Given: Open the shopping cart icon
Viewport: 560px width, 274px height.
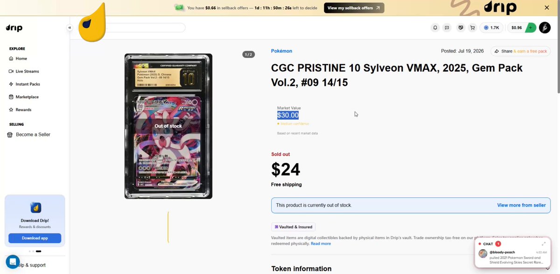Looking at the screenshot, I should 473,28.
